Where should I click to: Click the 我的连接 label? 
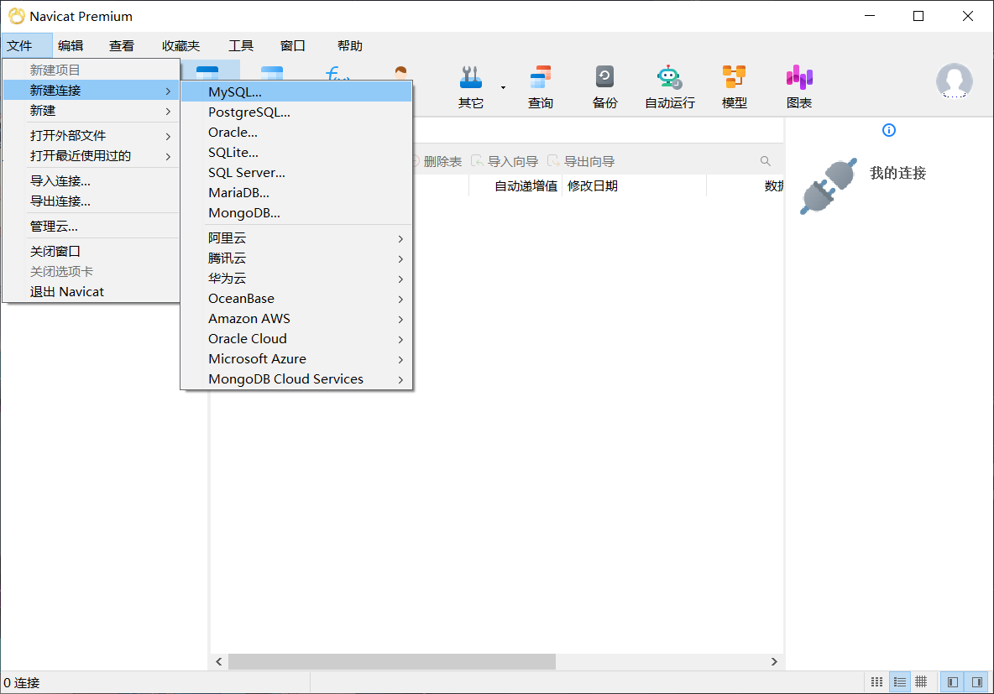pyautogui.click(x=897, y=173)
